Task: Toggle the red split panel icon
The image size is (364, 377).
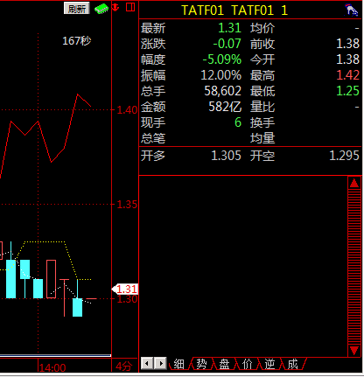Action: 130,7
